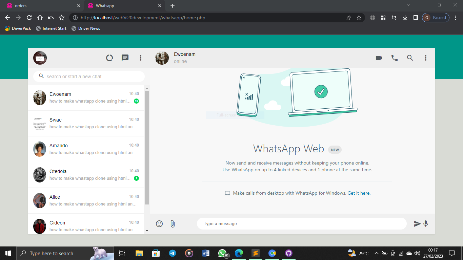This screenshot has height=260, width=463.
Task: Open the sidebar three-dot menu
Action: click(x=141, y=58)
